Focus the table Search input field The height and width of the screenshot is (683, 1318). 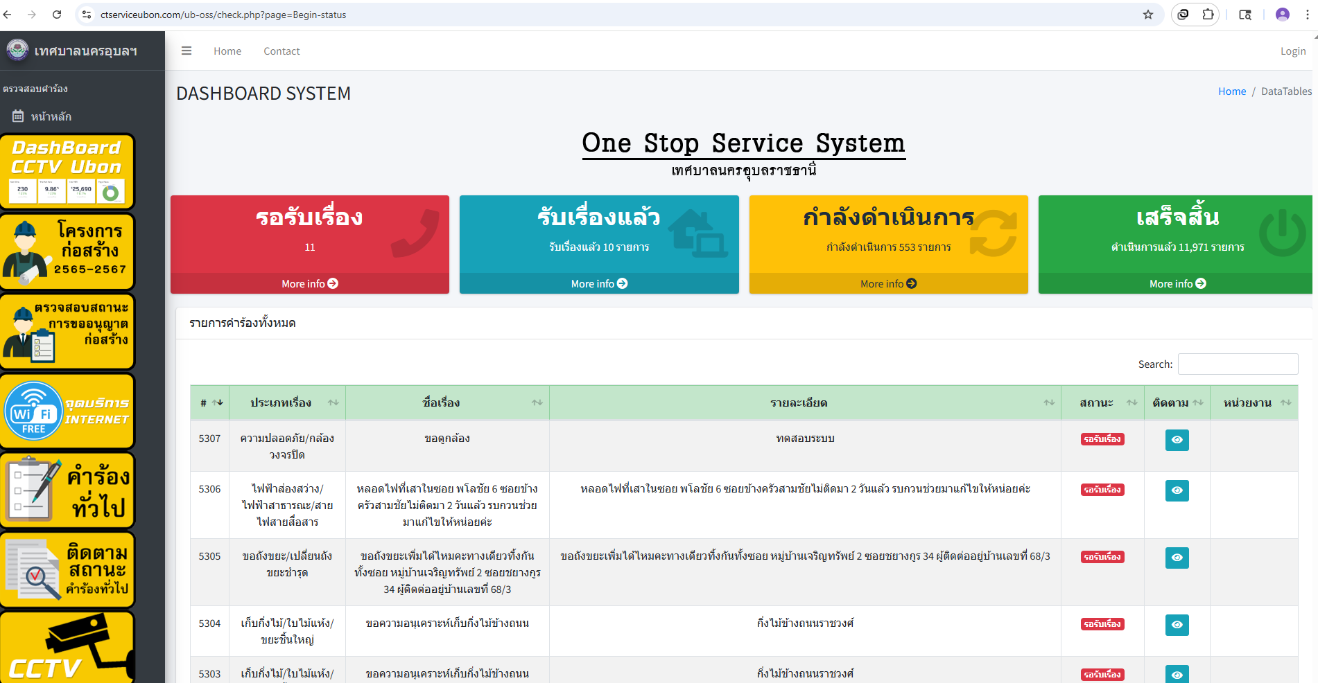pos(1238,364)
